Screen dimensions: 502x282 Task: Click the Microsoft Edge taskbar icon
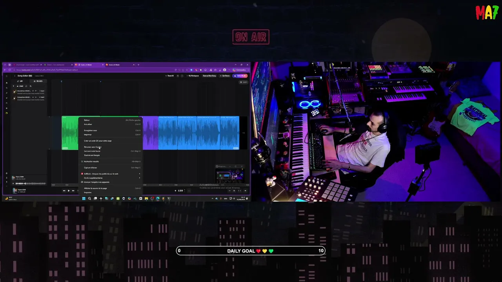tap(158, 199)
